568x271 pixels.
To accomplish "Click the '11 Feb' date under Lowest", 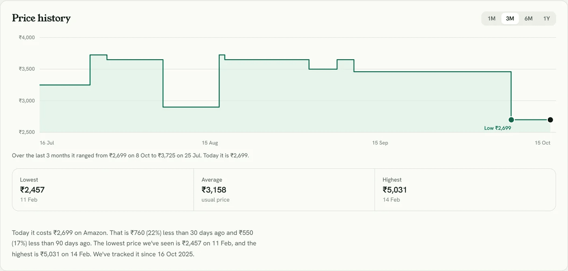I will (x=28, y=200).
